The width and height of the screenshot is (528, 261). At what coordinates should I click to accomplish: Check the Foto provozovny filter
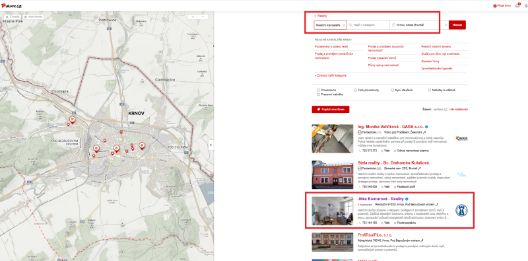coord(355,90)
